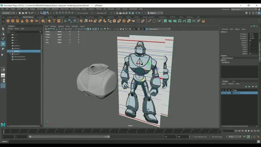
Task: Switch to the Display tab in layer editor
Action: click(x=225, y=81)
